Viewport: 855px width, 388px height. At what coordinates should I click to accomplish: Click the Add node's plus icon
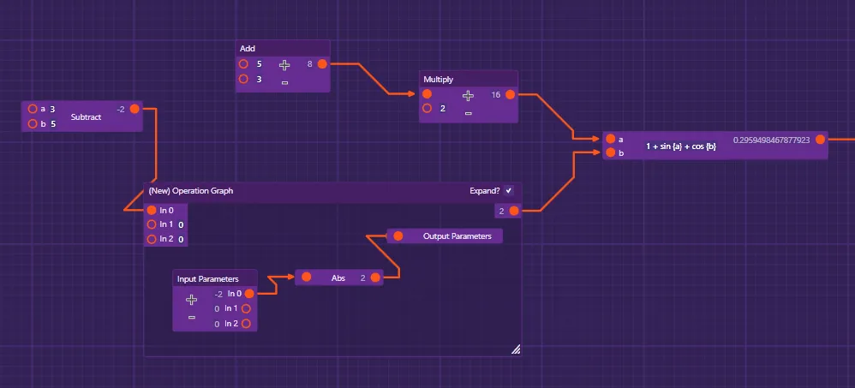pos(284,65)
